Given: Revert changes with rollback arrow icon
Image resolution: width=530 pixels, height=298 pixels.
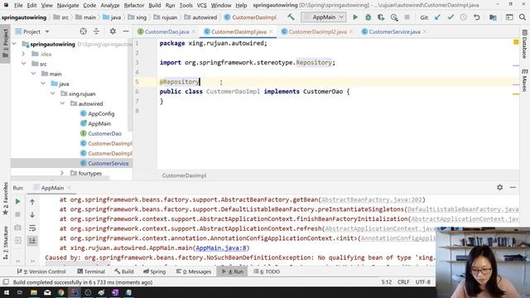Looking at the screenshot, I should (477, 17).
